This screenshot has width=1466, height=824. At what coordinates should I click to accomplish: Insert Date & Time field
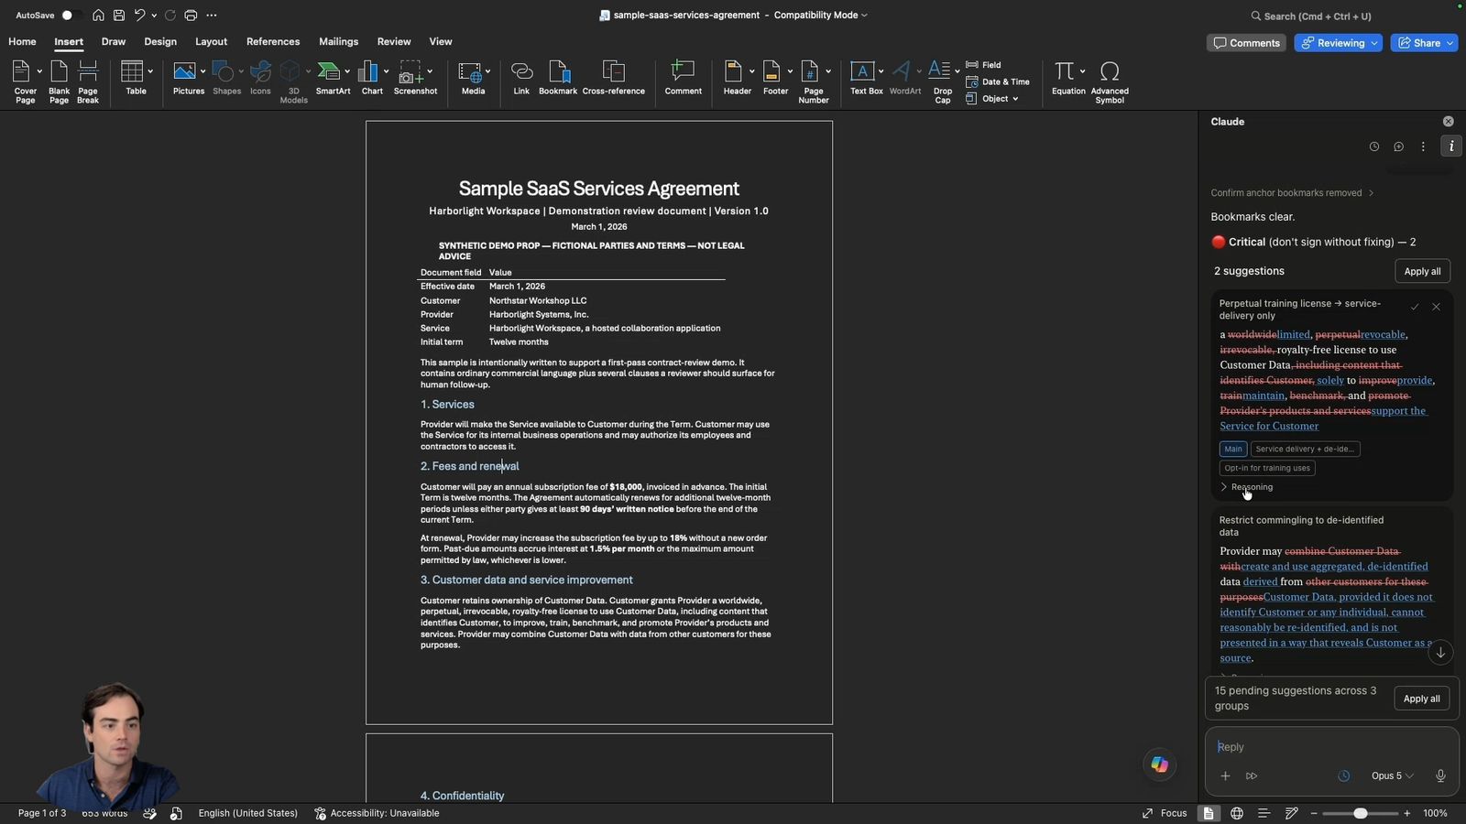pyautogui.click(x=998, y=82)
